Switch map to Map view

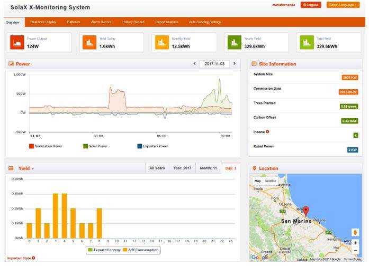[257, 181]
